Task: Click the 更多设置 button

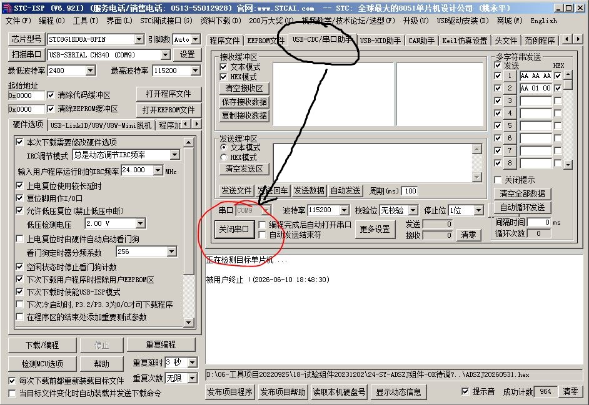Action: [x=375, y=229]
